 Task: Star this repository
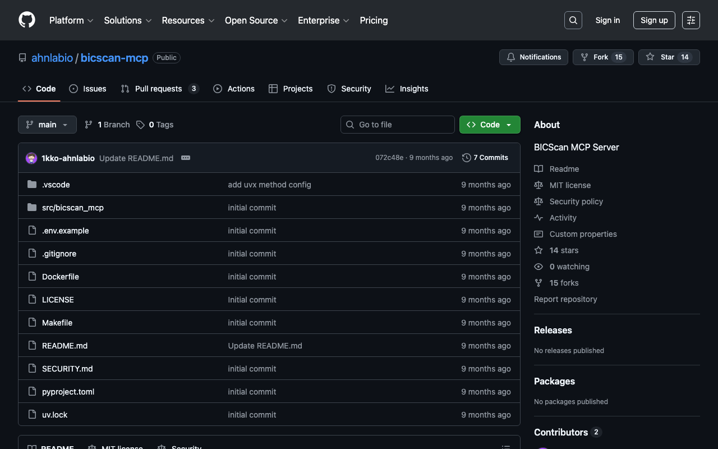[x=668, y=57]
